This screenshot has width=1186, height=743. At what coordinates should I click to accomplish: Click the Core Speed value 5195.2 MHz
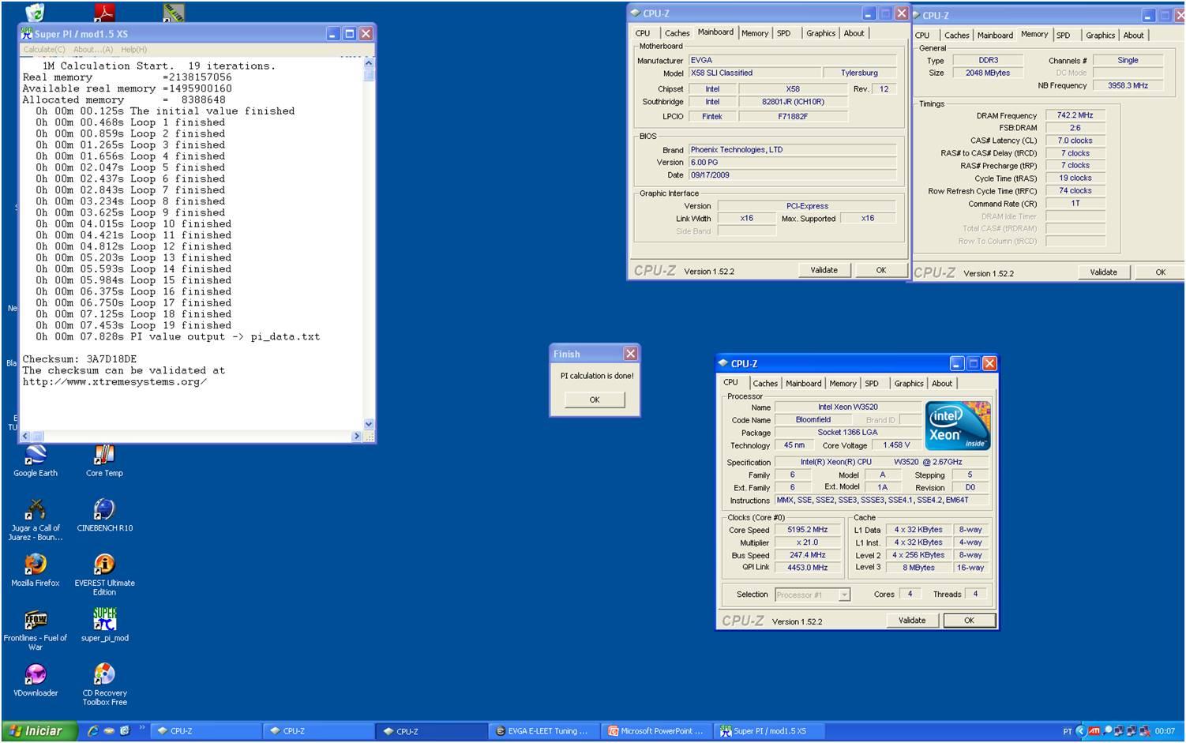tap(807, 530)
